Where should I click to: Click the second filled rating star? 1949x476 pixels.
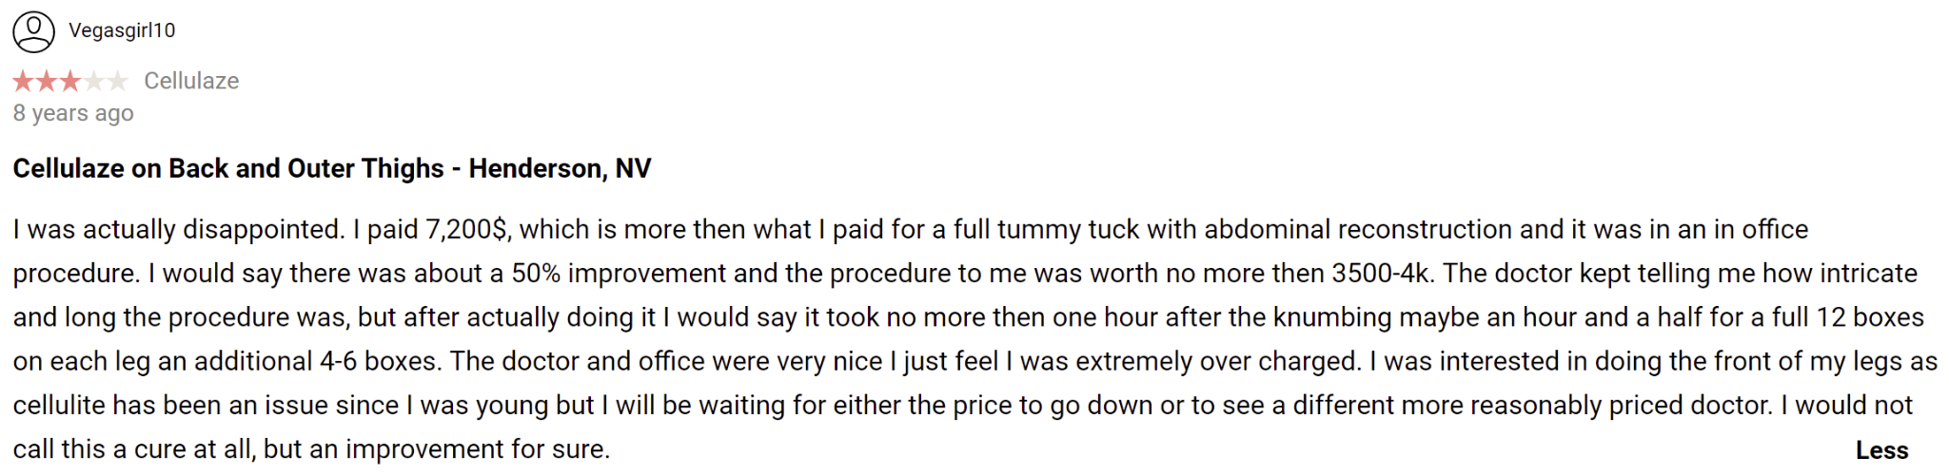[47, 82]
